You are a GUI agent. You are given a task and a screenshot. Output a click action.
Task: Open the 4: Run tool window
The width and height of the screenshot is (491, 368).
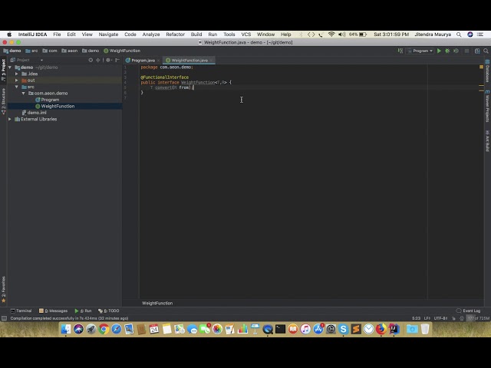pyautogui.click(x=83, y=310)
